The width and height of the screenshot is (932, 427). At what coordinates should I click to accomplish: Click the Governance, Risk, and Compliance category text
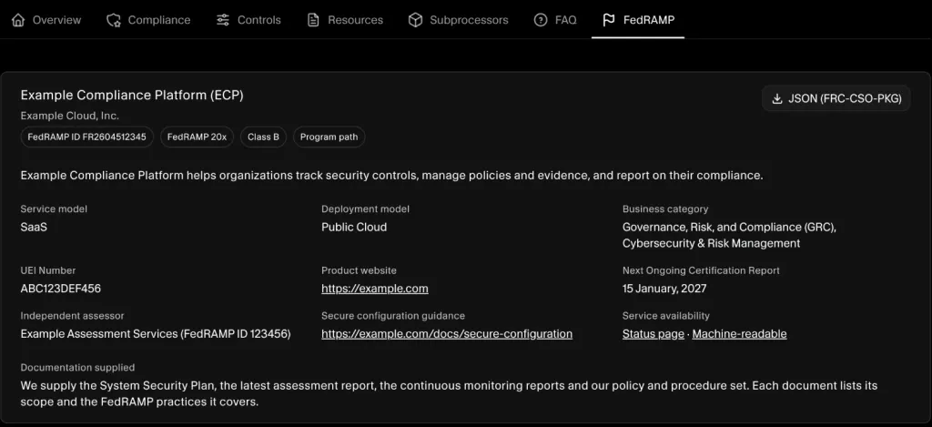click(729, 235)
